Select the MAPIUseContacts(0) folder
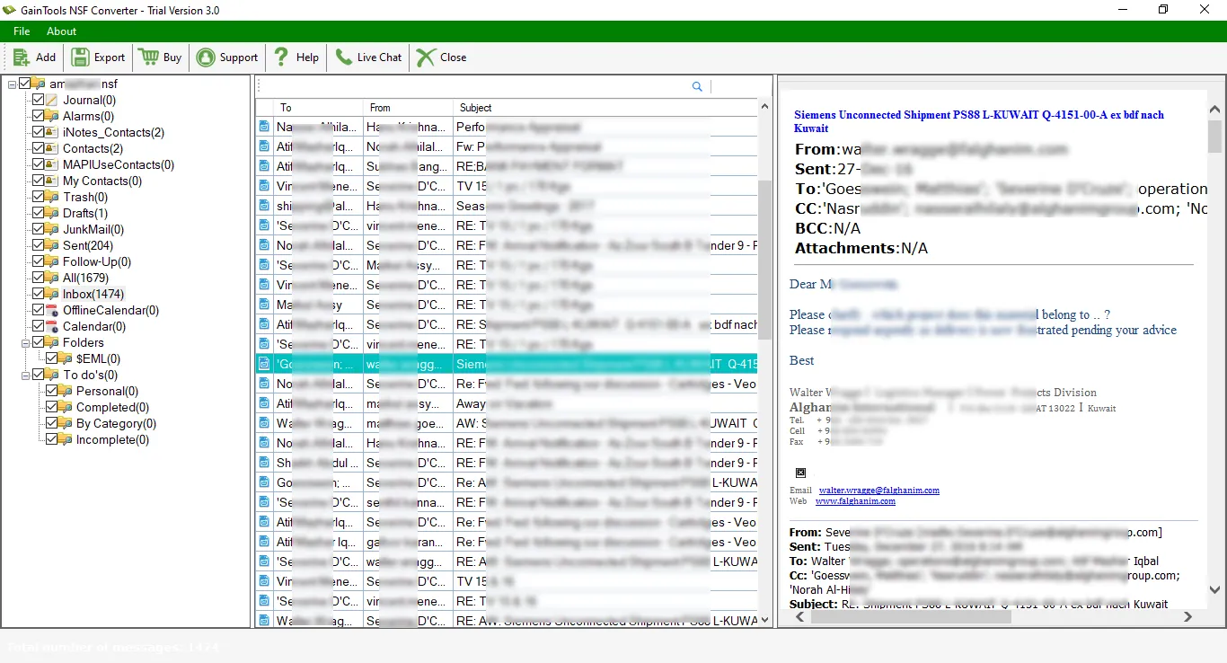Viewport: 1227px width, 663px height. click(x=119, y=164)
